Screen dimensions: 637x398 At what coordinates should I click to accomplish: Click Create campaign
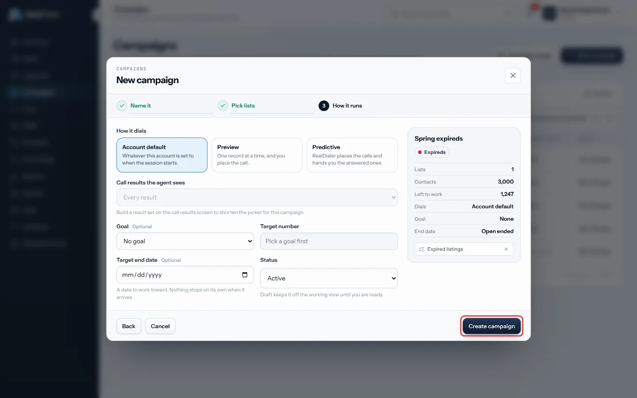[x=491, y=326]
